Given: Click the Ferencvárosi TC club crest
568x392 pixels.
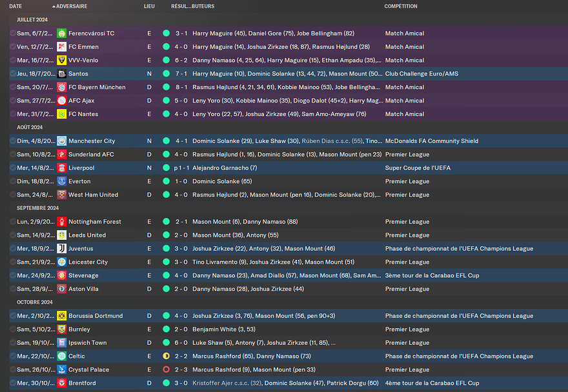Looking at the screenshot, I should (61, 34).
